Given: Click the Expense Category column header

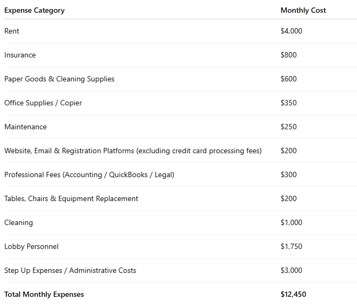Looking at the screenshot, I should [35, 10].
